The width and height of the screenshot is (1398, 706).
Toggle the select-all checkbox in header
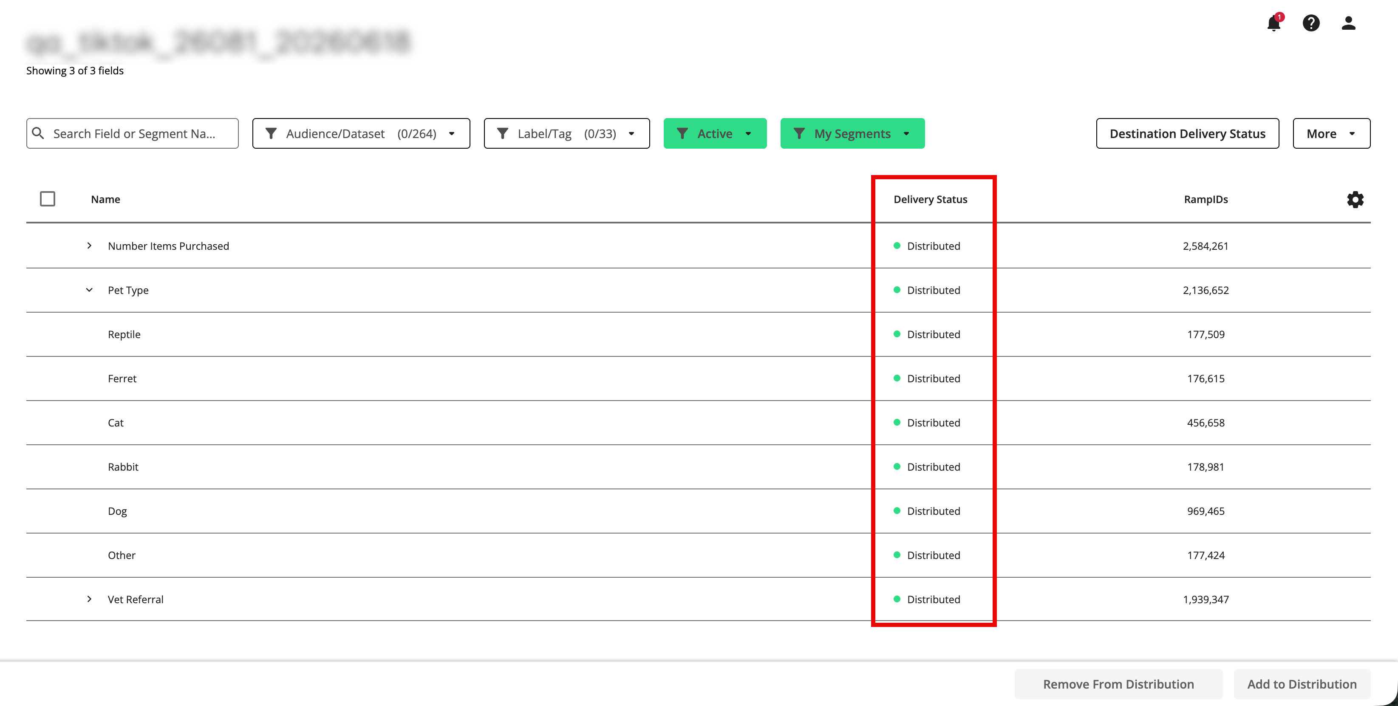click(x=48, y=199)
